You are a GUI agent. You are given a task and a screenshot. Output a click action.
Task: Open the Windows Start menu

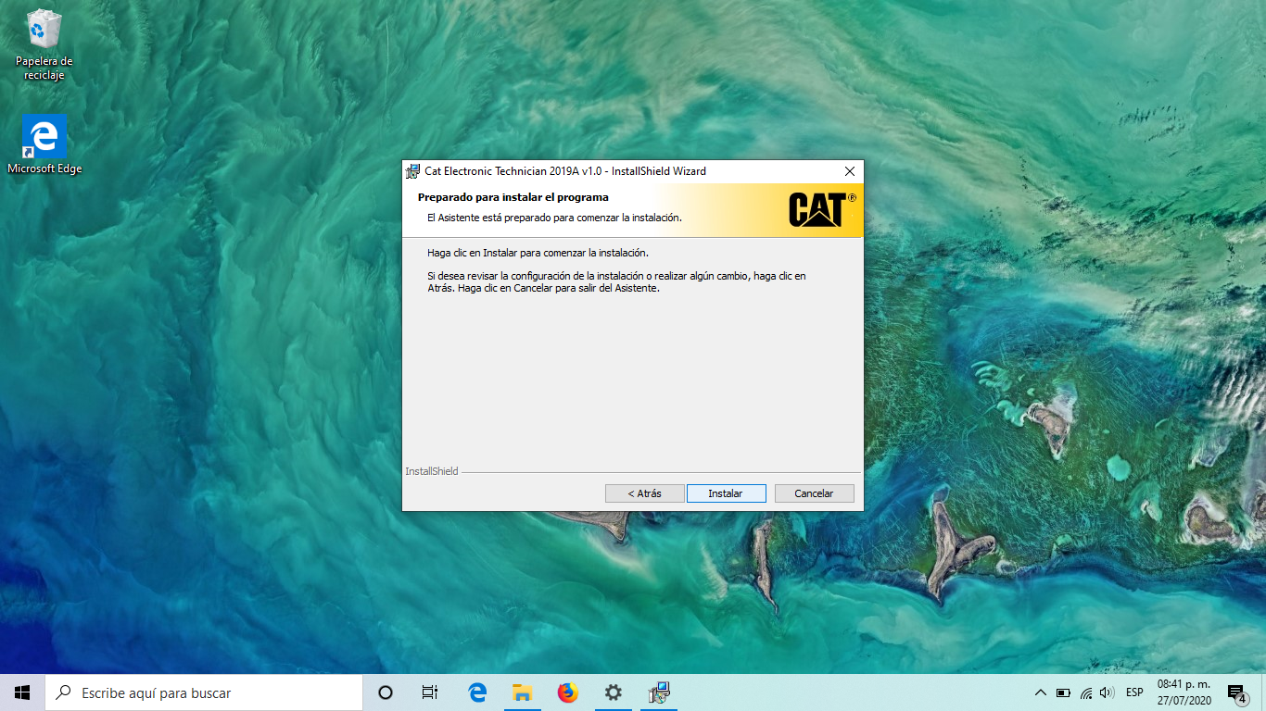[22, 692]
